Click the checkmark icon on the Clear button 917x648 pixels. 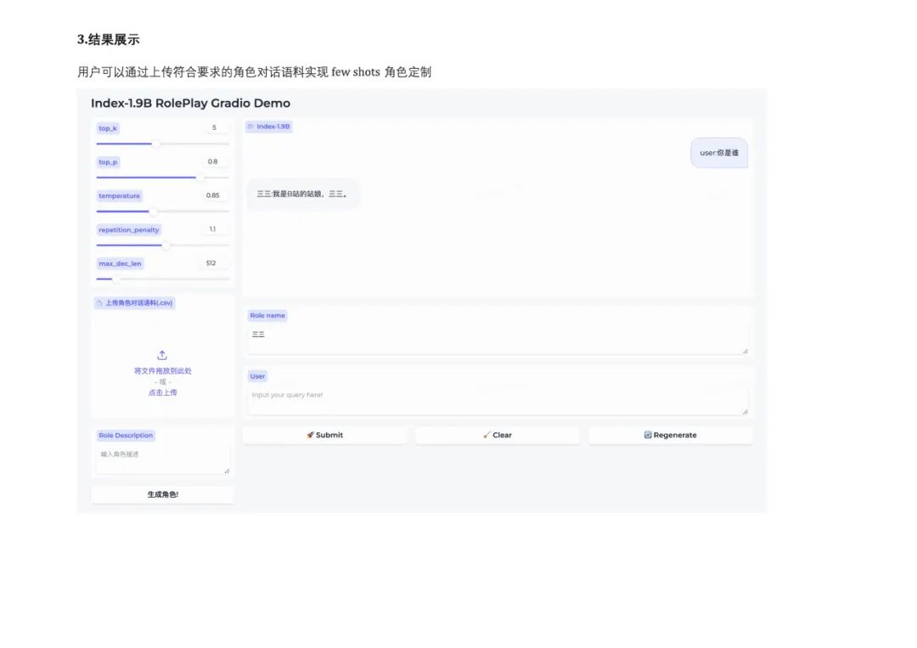(489, 435)
